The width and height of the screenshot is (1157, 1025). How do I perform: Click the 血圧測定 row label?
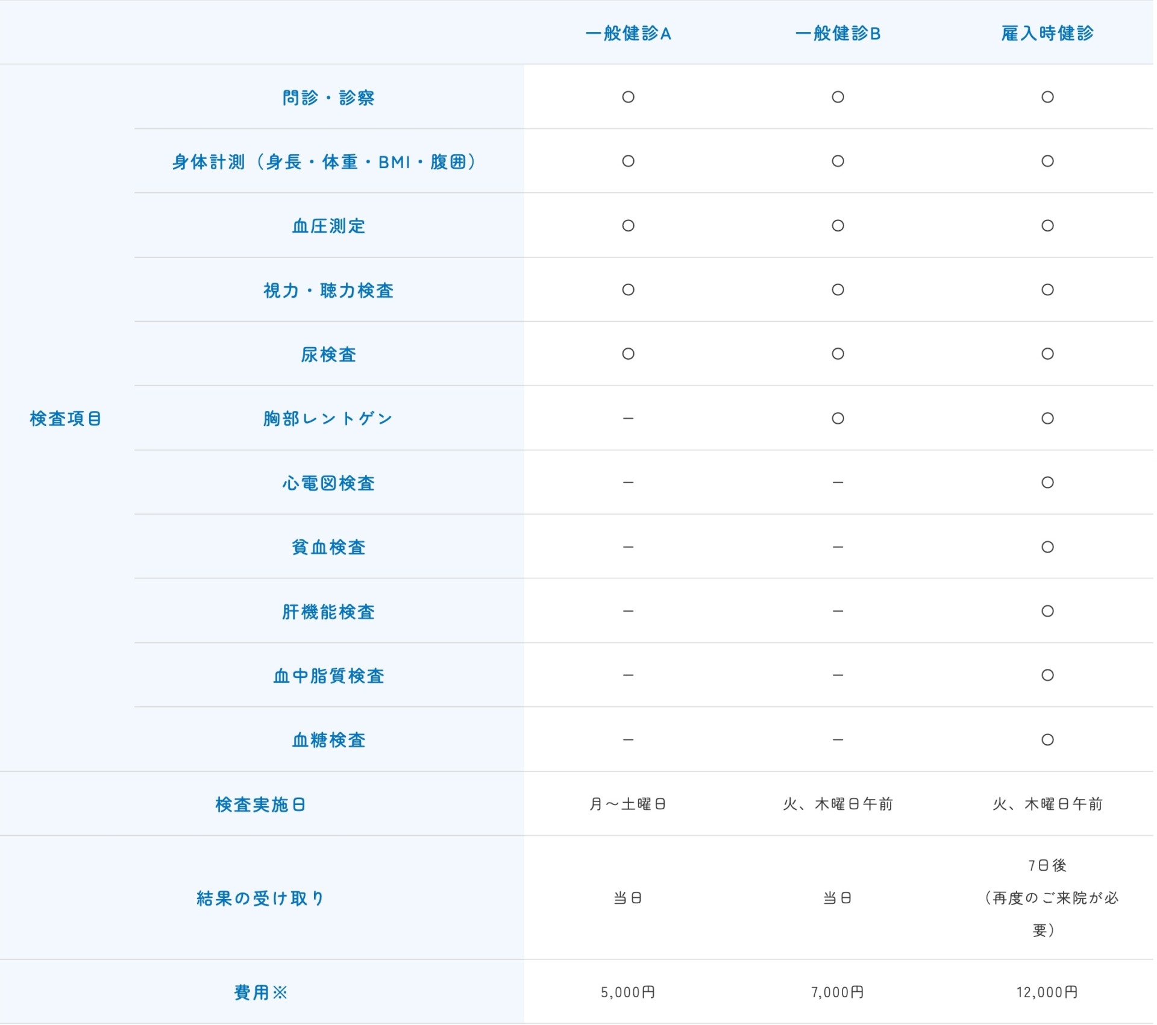(x=328, y=226)
